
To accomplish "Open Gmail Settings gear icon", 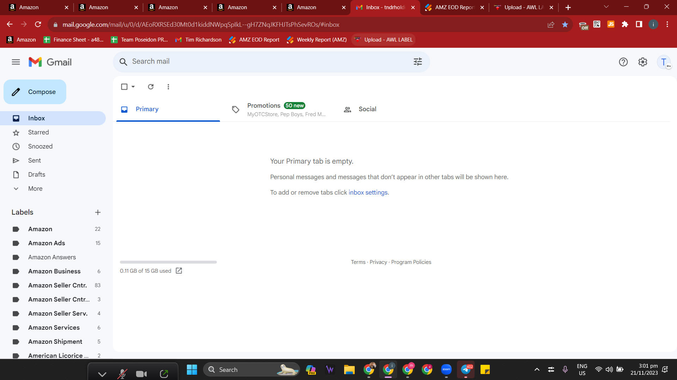I will pyautogui.click(x=643, y=62).
